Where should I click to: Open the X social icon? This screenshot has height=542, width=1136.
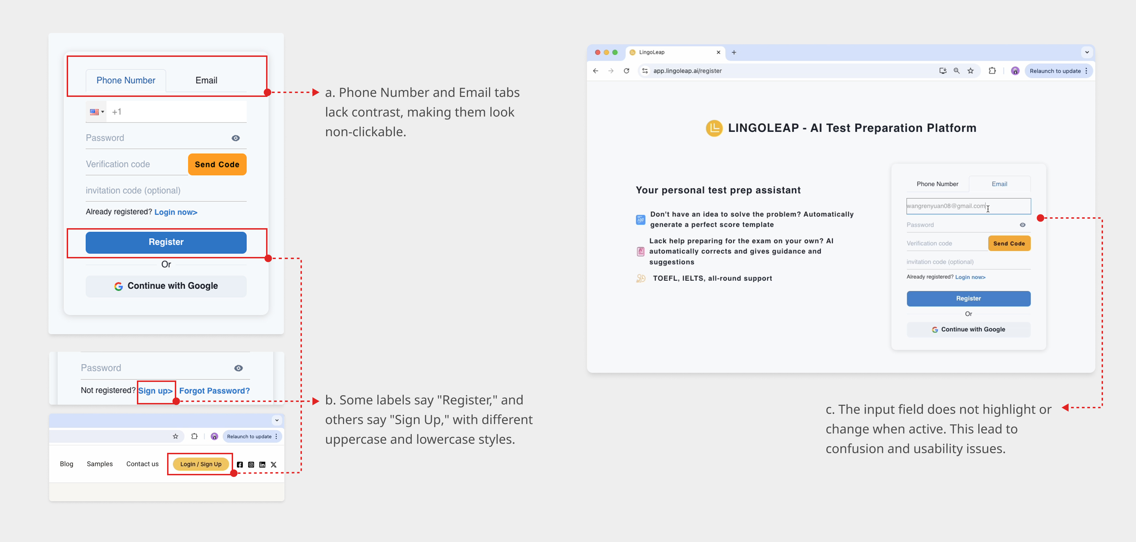coord(273,465)
